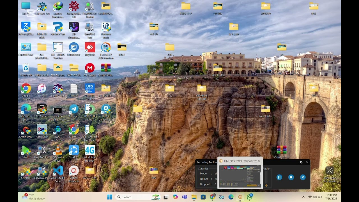359x202 pixels.
Task: Select Visual Studio Code desktop icon
Action: tap(58, 174)
